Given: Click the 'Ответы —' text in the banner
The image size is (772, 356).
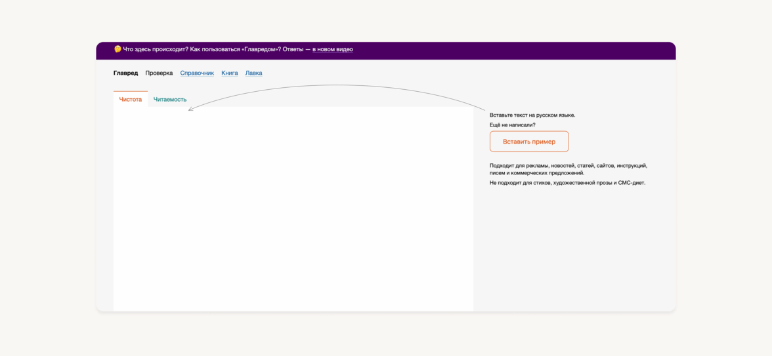Looking at the screenshot, I should (x=296, y=50).
